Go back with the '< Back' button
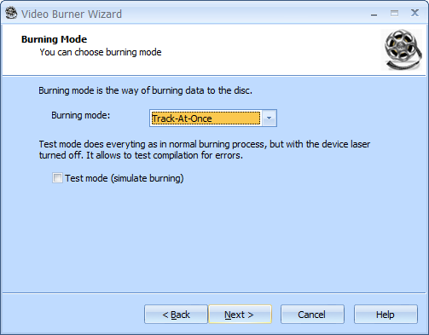 (x=176, y=315)
